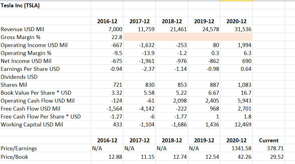The width and height of the screenshot is (295, 164).
Task: Select operating income value -667
Action: (x=117, y=45)
